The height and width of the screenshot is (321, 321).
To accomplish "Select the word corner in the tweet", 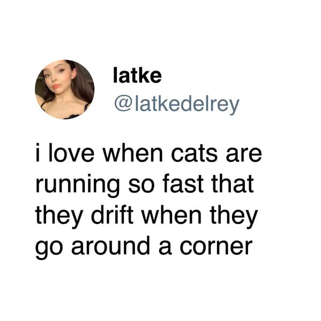I will pyautogui.click(x=216, y=247).
